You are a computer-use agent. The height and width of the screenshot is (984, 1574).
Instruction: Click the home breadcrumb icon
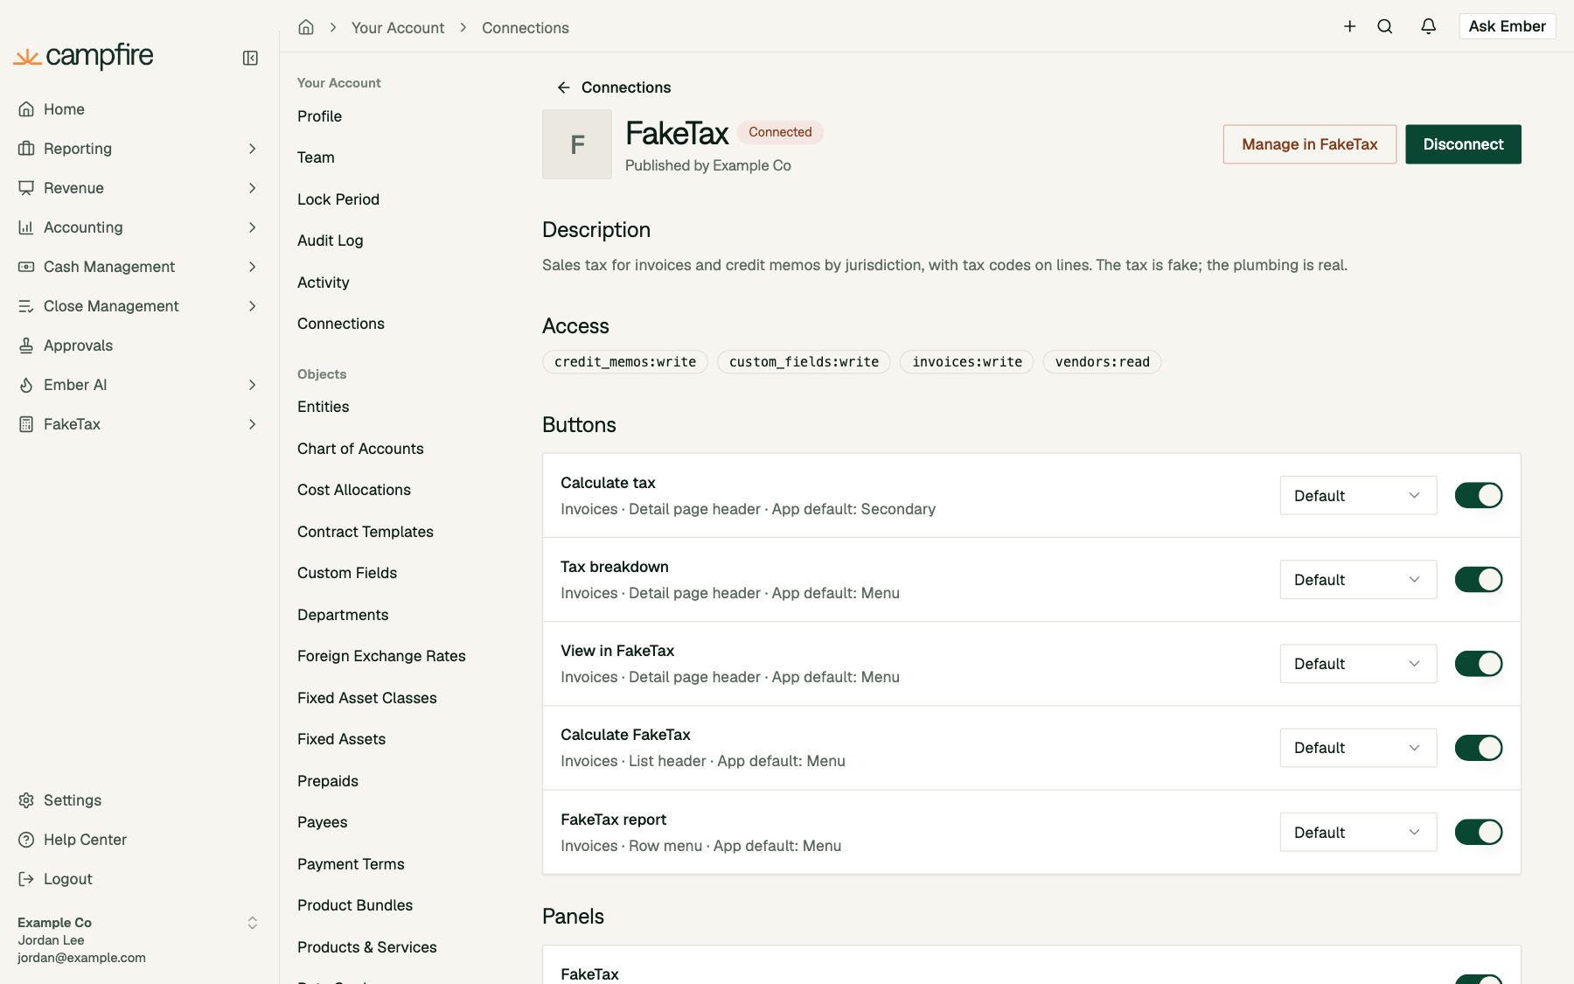pyautogui.click(x=306, y=27)
